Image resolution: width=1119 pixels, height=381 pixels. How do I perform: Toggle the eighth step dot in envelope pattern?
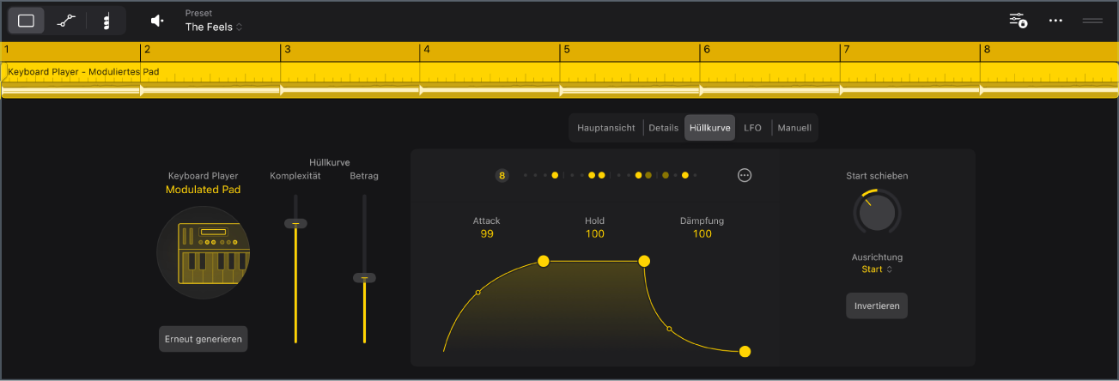pyautogui.click(x=601, y=175)
